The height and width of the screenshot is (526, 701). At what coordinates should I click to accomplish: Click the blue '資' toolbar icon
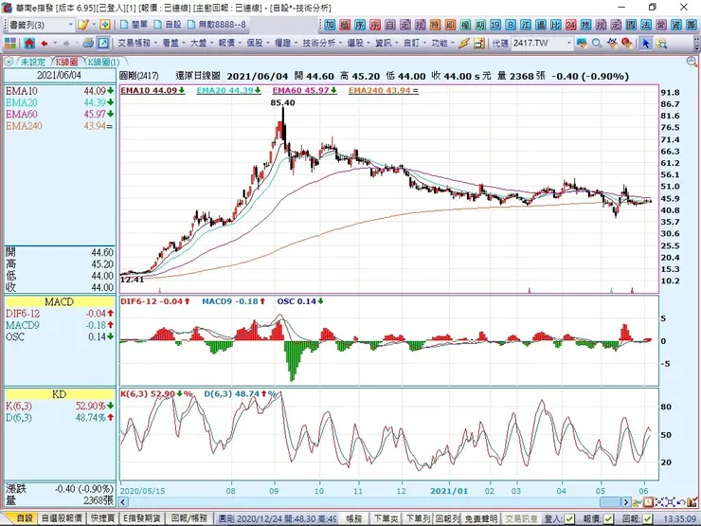click(676, 25)
